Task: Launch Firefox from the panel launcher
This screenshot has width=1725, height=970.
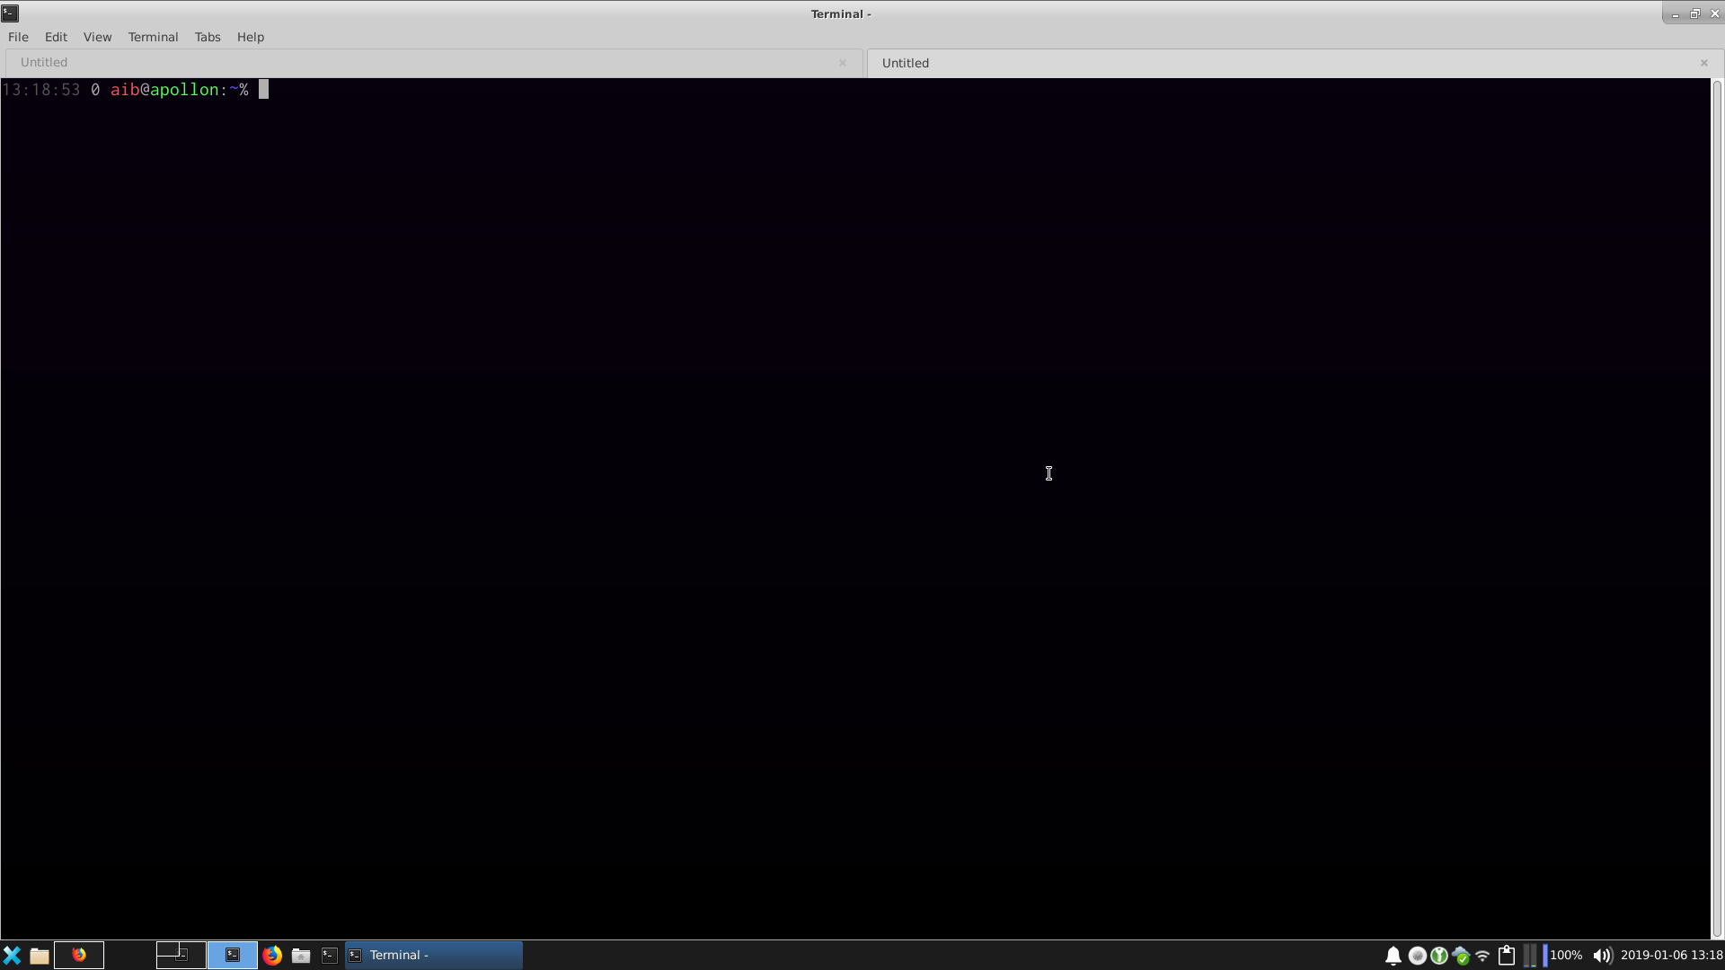Action: [x=272, y=955]
